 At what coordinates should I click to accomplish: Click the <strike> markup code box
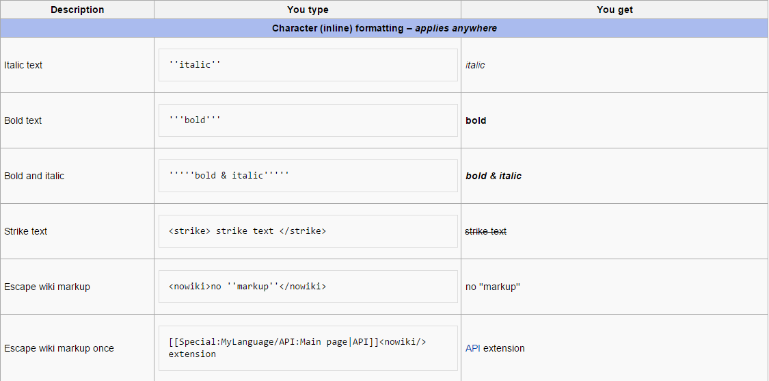pos(308,231)
